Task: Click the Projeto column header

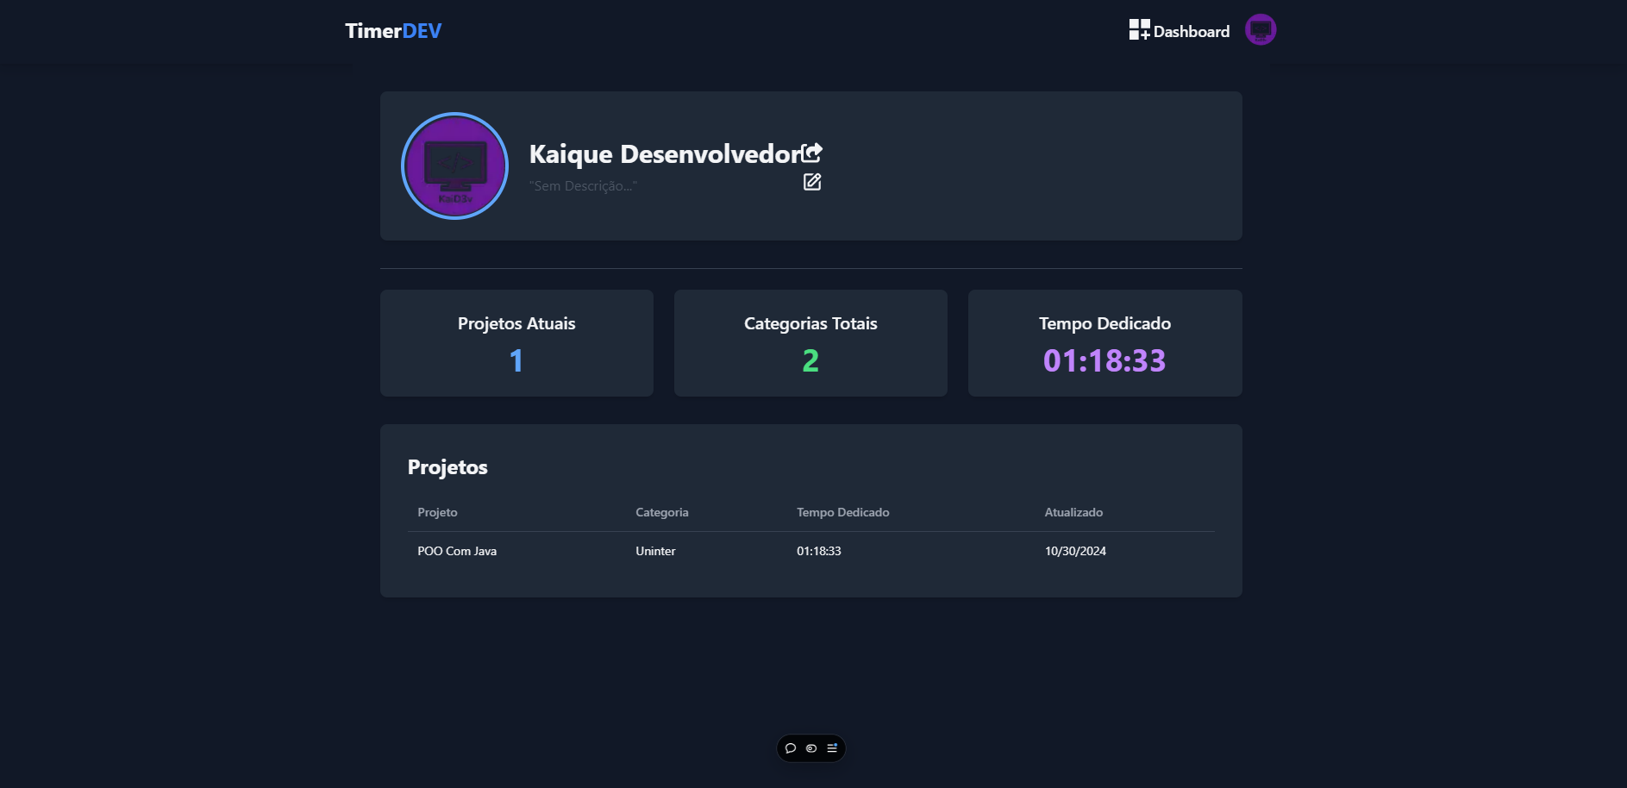Action: (437, 511)
